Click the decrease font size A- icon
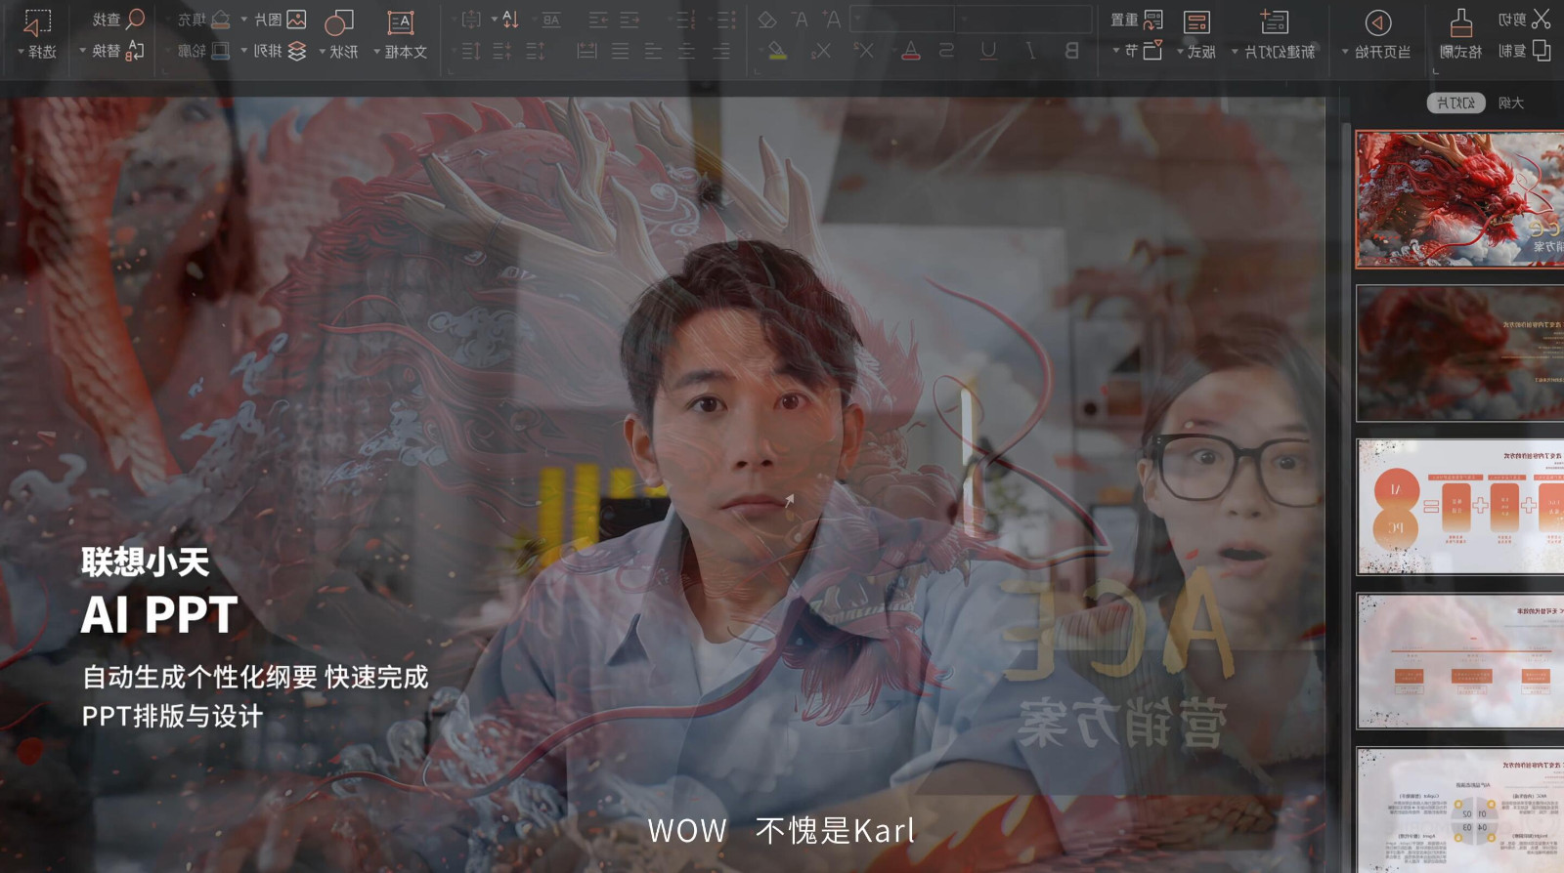Screen dimensions: 1564x873 click(x=801, y=20)
